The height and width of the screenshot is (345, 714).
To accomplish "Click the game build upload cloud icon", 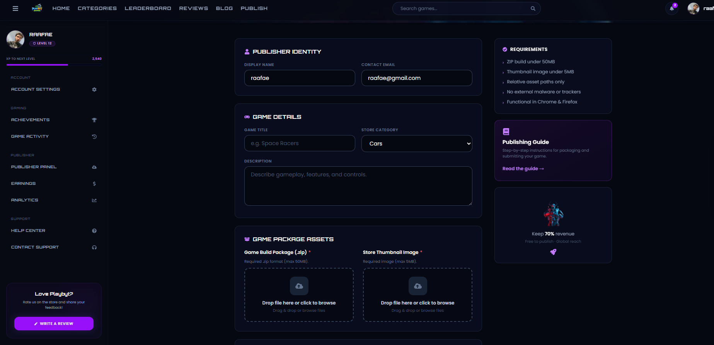I will tap(299, 286).
